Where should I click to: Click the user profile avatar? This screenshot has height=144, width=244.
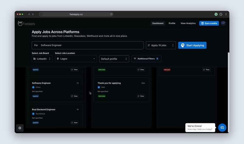tap(223, 23)
